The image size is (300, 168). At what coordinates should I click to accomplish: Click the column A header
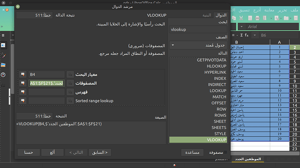(x=279, y=42)
